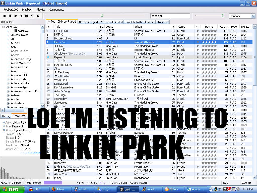Select the So Far Away track
The height and width of the screenshot is (193, 257).
pyautogui.click(x=149, y=72)
